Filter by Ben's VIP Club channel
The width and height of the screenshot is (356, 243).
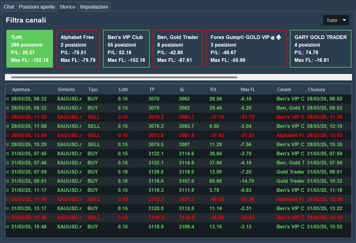(126, 49)
